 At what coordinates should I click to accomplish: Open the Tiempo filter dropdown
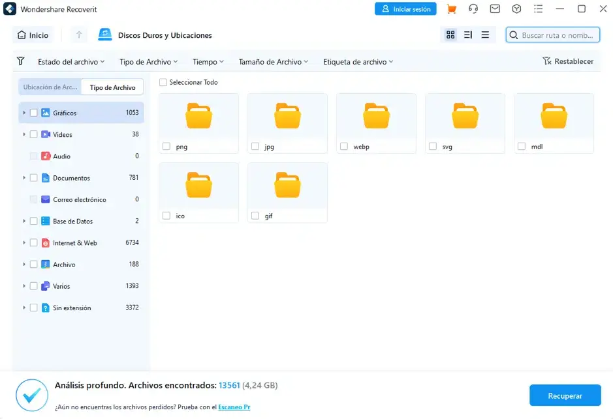pyautogui.click(x=208, y=62)
